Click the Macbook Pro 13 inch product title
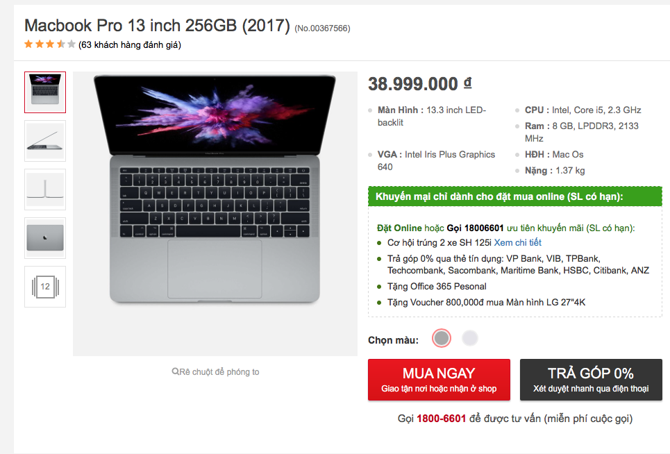The height and width of the screenshot is (454, 670). click(157, 26)
